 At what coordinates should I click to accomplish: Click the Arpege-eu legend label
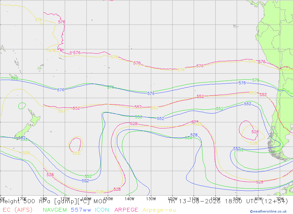(x=159, y=210)
